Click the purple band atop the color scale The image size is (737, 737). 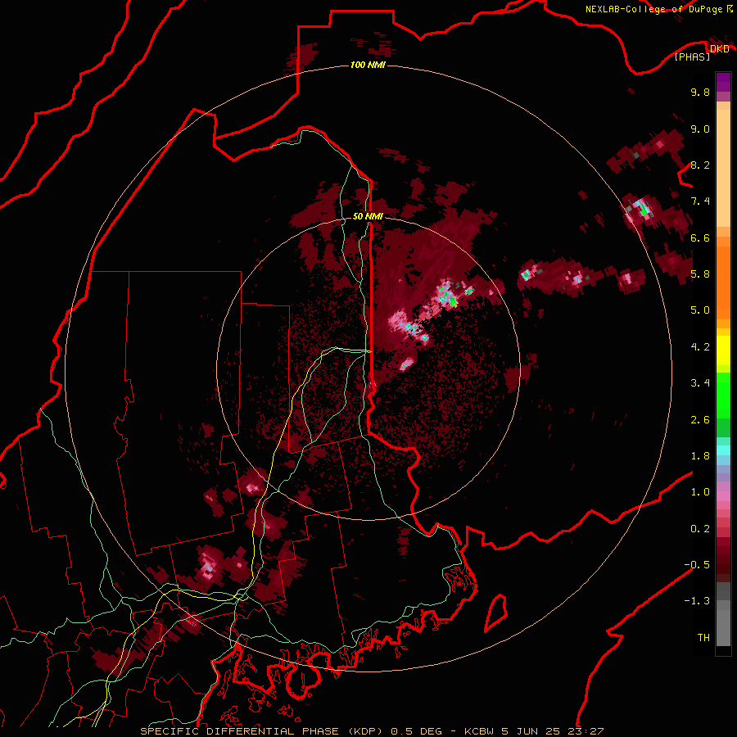723,82
